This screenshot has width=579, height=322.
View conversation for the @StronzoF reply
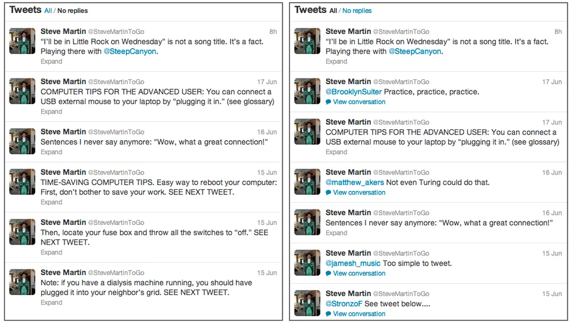pyautogui.click(x=359, y=314)
